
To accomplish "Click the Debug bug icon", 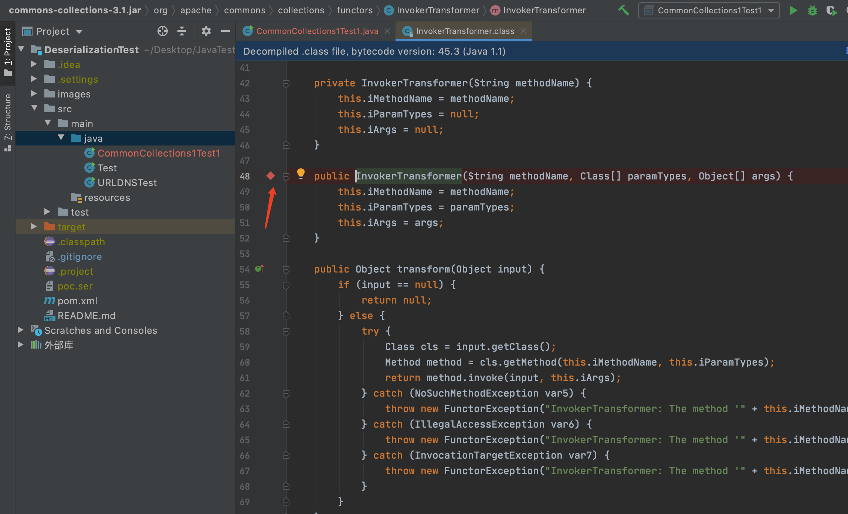I will (x=812, y=10).
